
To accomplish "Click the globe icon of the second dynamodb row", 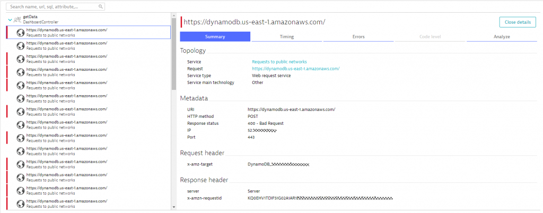I will click(x=21, y=45).
